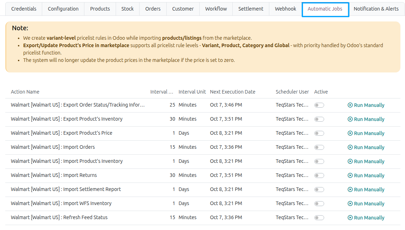The width and height of the screenshot is (405, 230).
Task: Toggle Import Returns job active
Action: pos(319,175)
